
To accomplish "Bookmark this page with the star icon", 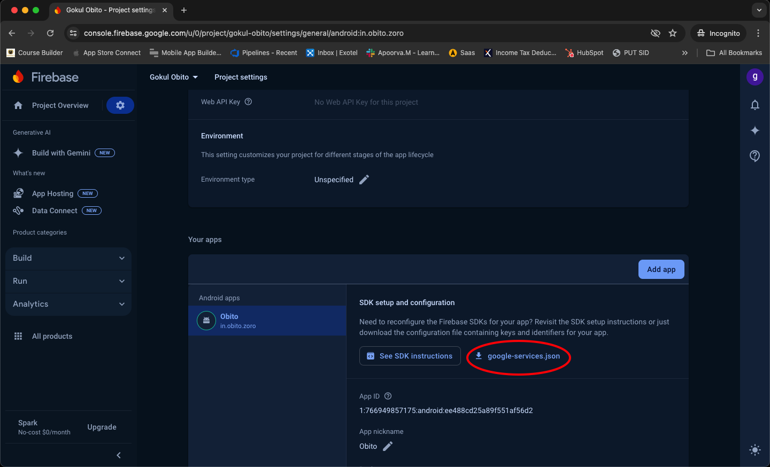I will [673, 33].
